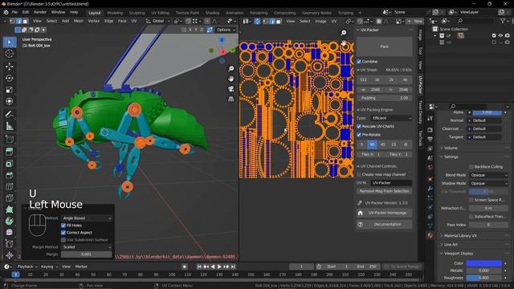
Task: Select the Transform tool
Action: (9, 101)
